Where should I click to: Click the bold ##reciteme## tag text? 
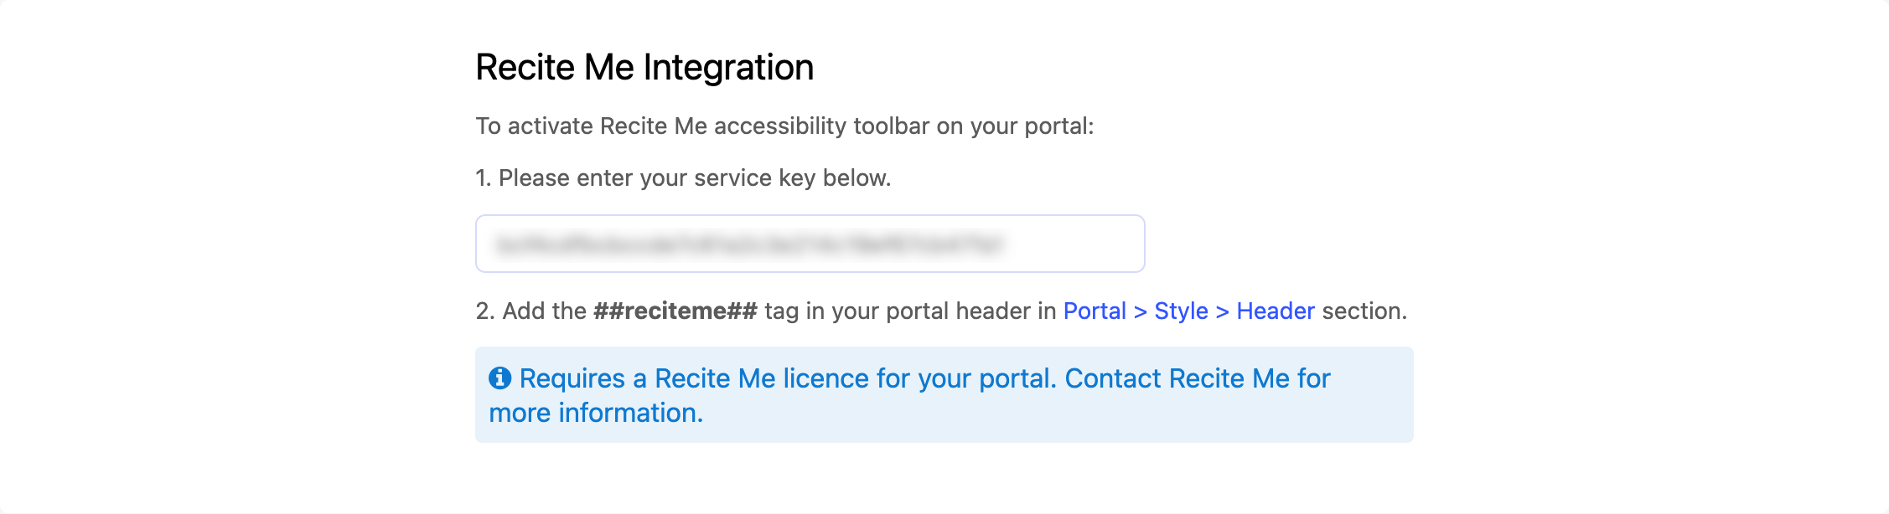point(675,311)
